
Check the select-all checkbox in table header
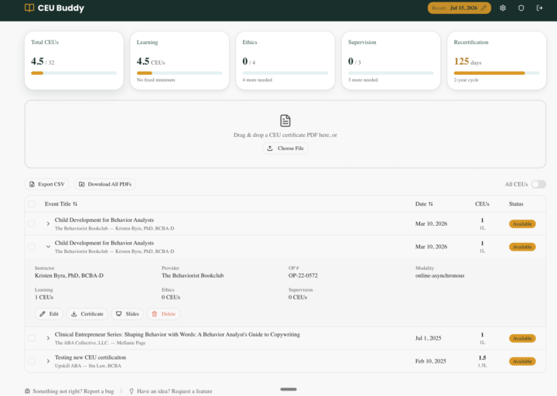(x=32, y=204)
